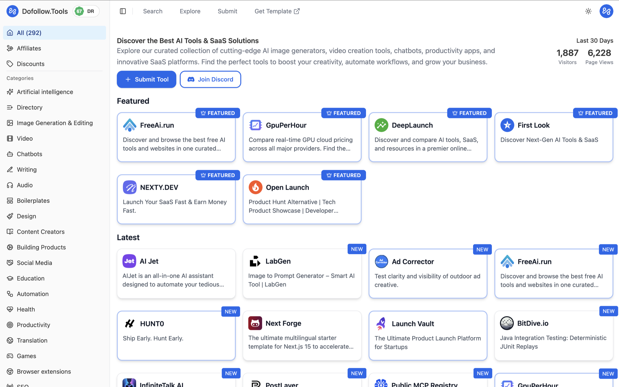Select the Artificial intelligence category
The image size is (619, 387).
(x=45, y=92)
